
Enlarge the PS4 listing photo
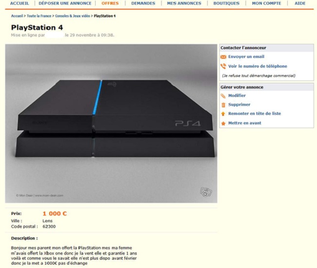111,123
